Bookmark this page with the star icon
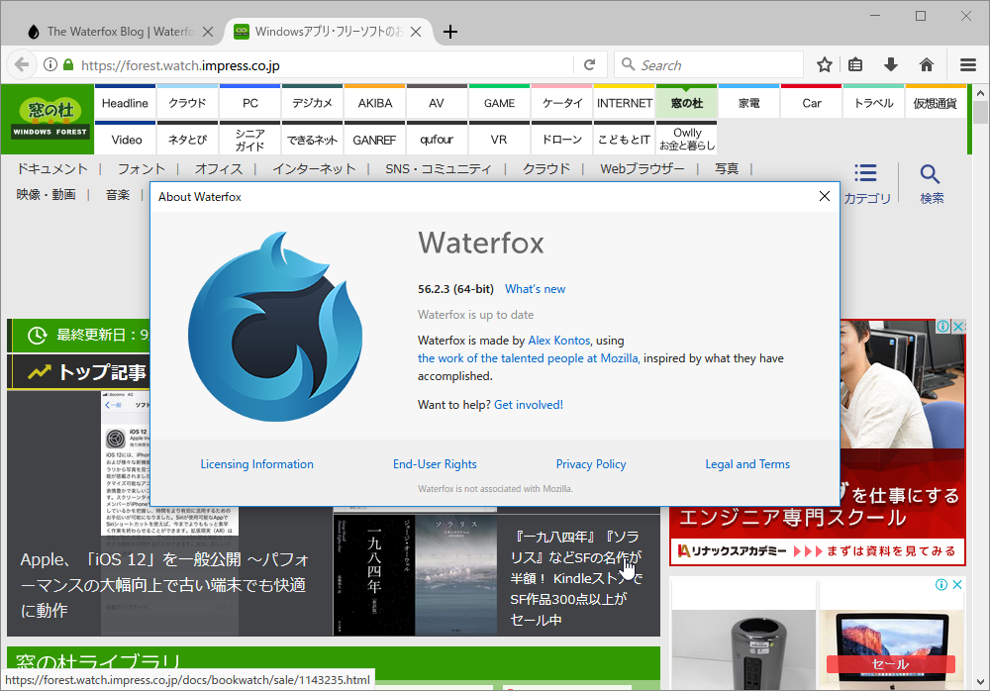The image size is (990, 691). click(825, 64)
